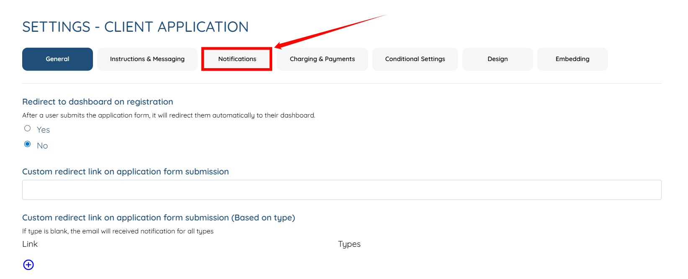Switch to Instructions & Messaging tab
688x279 pixels.
[147, 59]
